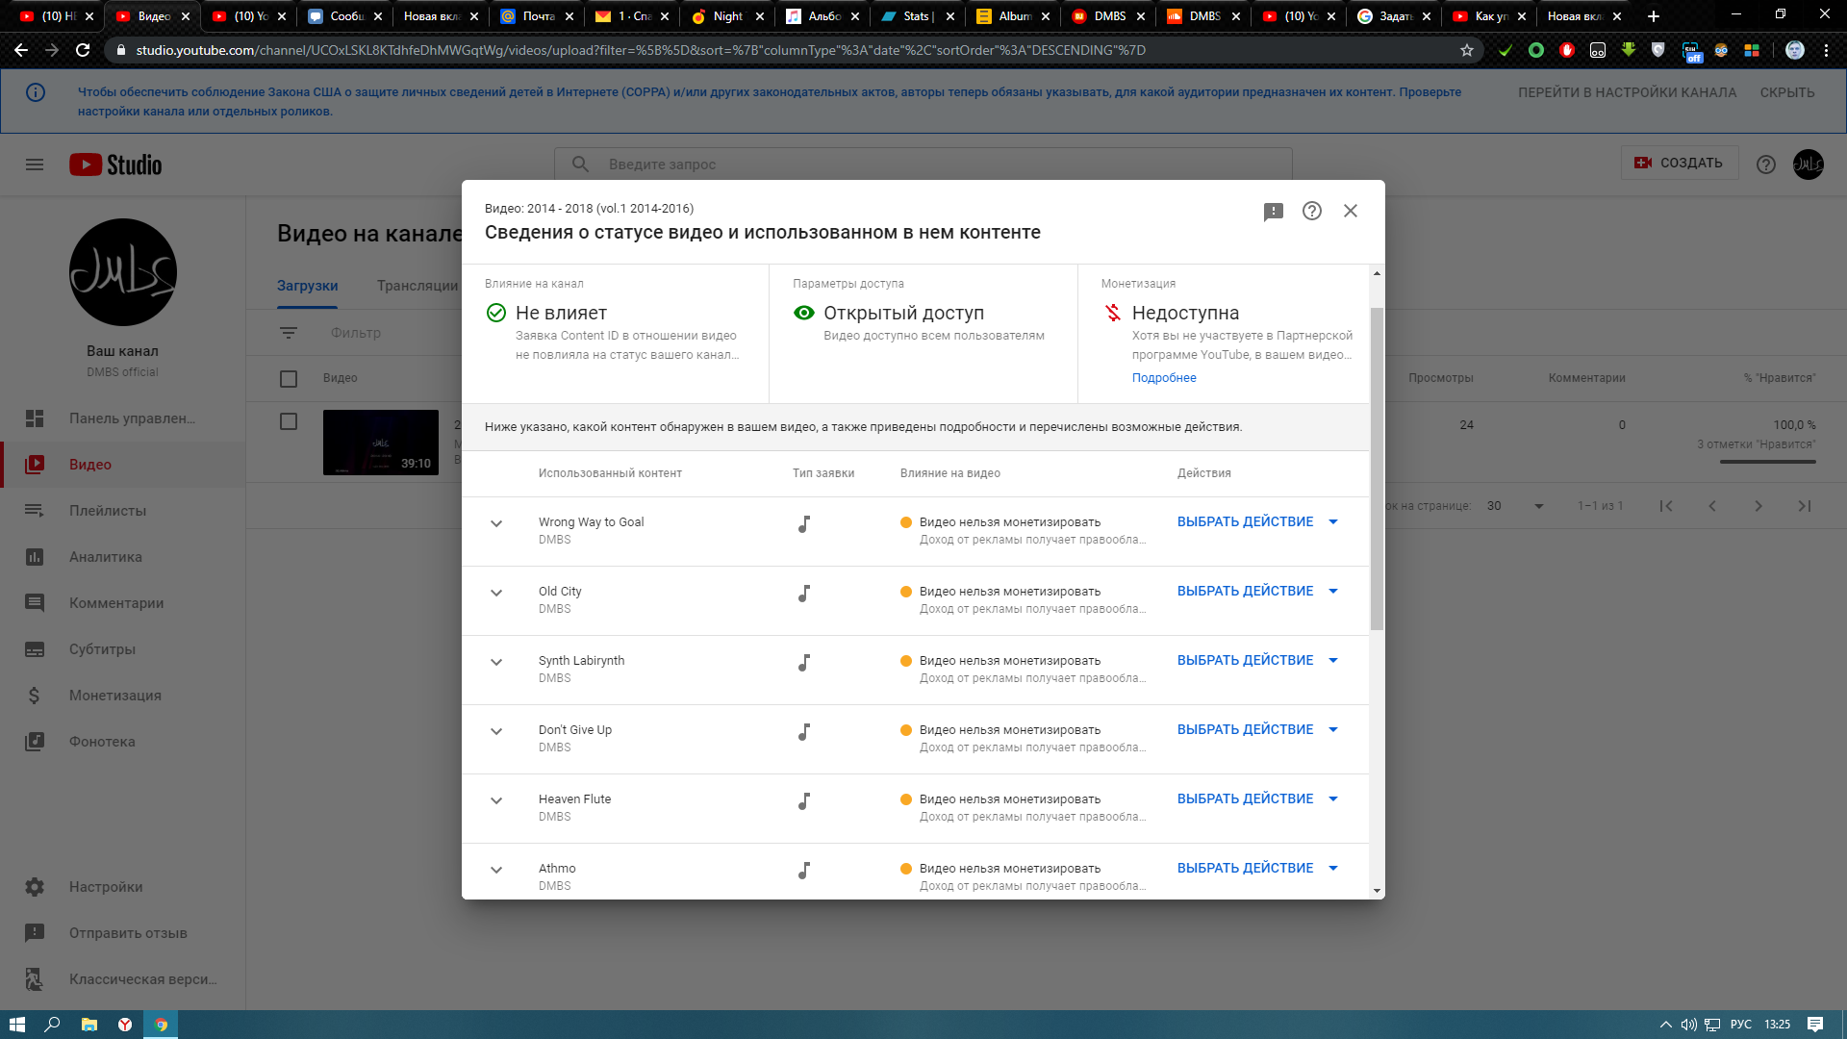Image resolution: width=1847 pixels, height=1039 pixels.
Task: Focus the Введите запрос search field
Action: [923, 165]
